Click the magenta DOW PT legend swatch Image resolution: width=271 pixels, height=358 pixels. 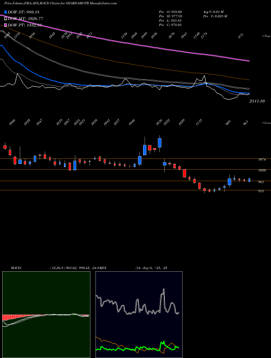[x=6, y=25]
